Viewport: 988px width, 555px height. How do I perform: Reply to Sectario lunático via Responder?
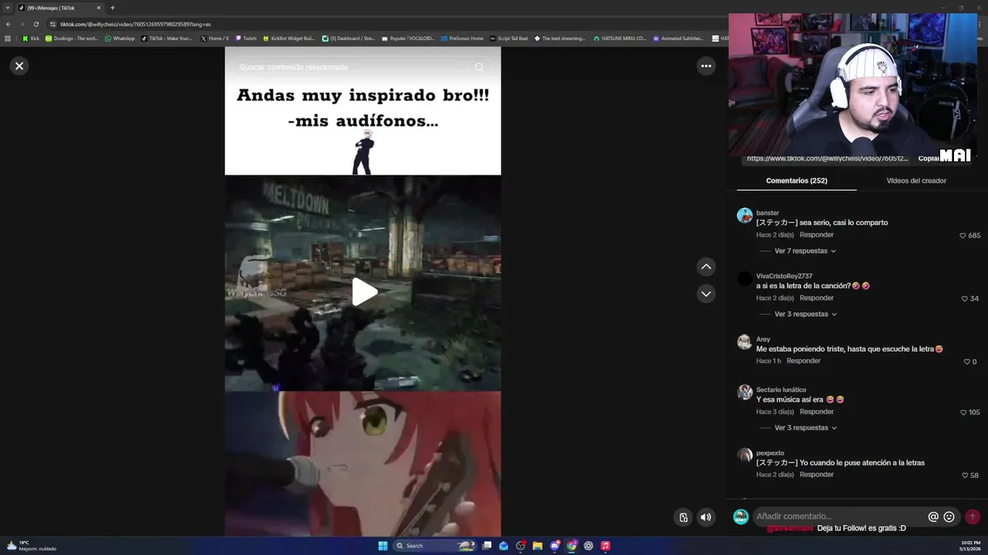point(817,412)
